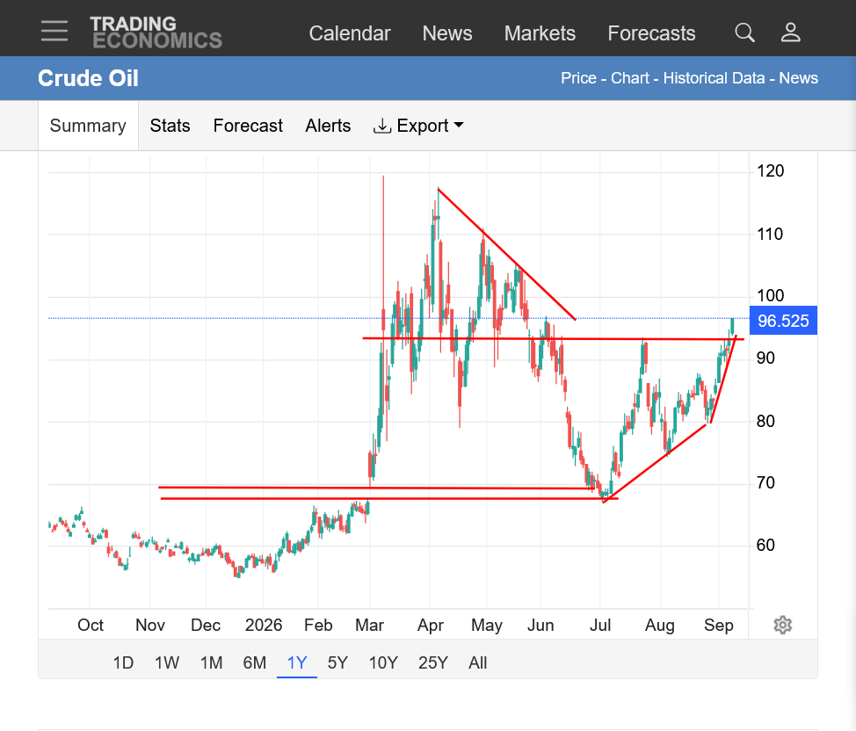Open the Forecast tab

point(248,126)
